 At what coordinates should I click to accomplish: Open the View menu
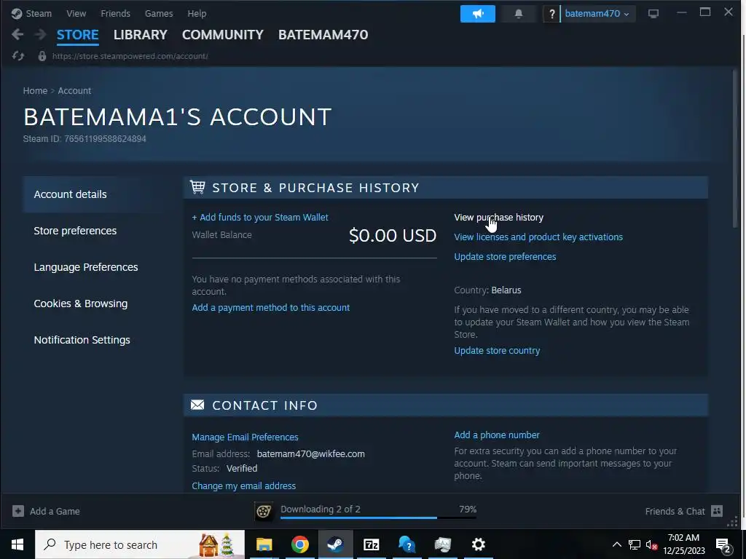click(76, 13)
